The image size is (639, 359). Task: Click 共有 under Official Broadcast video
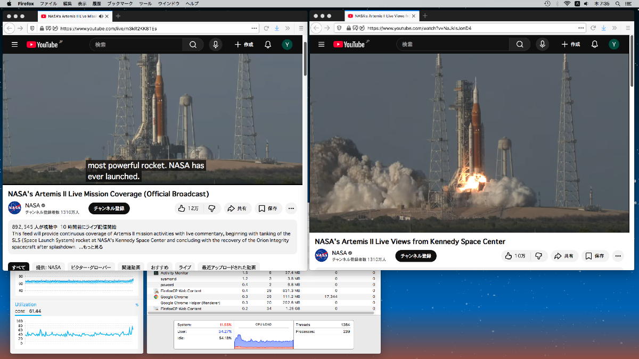237,208
